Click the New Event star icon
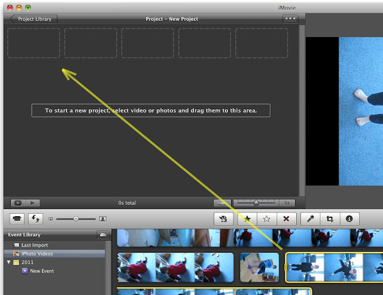The height and width of the screenshot is (295, 383). click(25, 271)
